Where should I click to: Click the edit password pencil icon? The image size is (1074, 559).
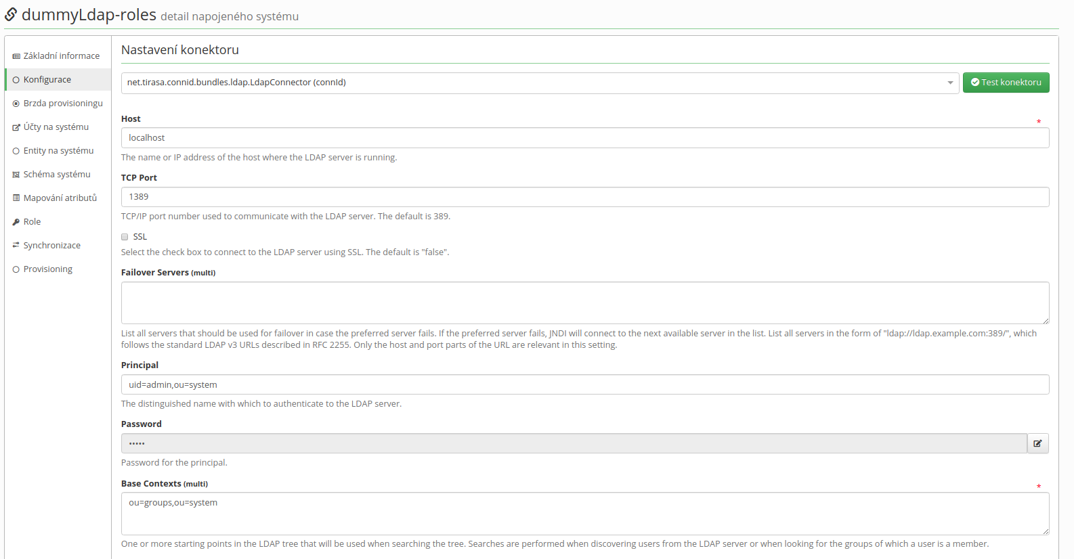pyautogui.click(x=1037, y=443)
